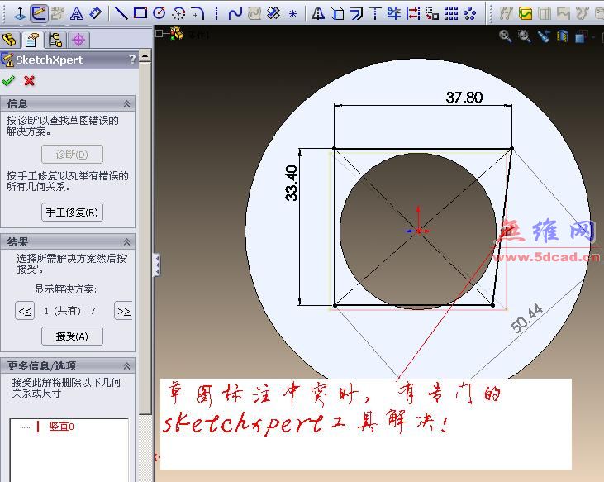Click the yellow surface tool icon
The image size is (604, 482).
pyautogui.click(x=525, y=13)
